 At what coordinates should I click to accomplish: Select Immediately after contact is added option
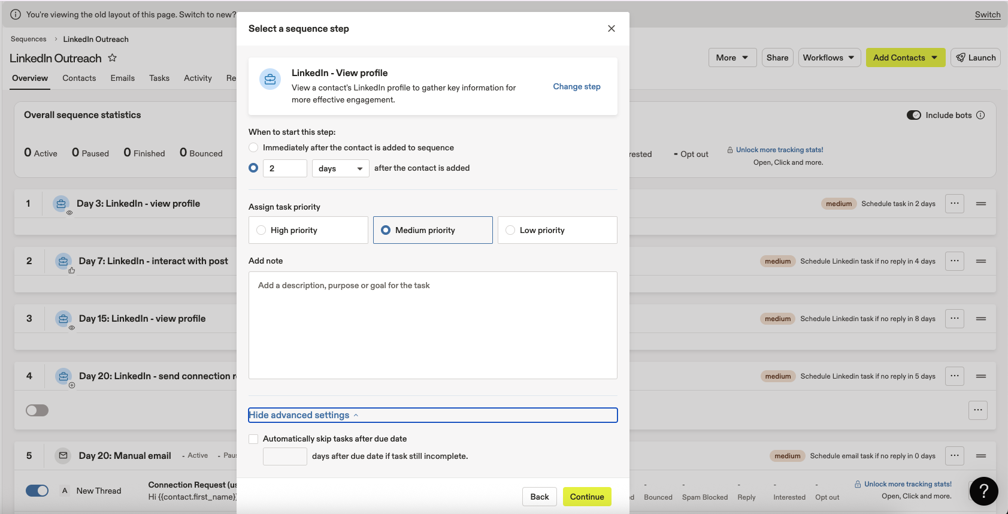pos(254,148)
